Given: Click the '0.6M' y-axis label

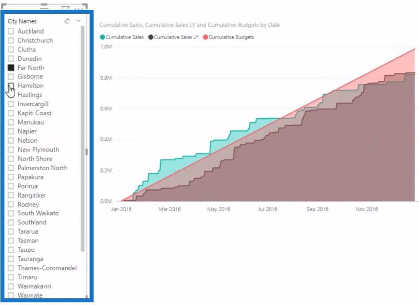Looking at the screenshot, I should pos(106,109).
